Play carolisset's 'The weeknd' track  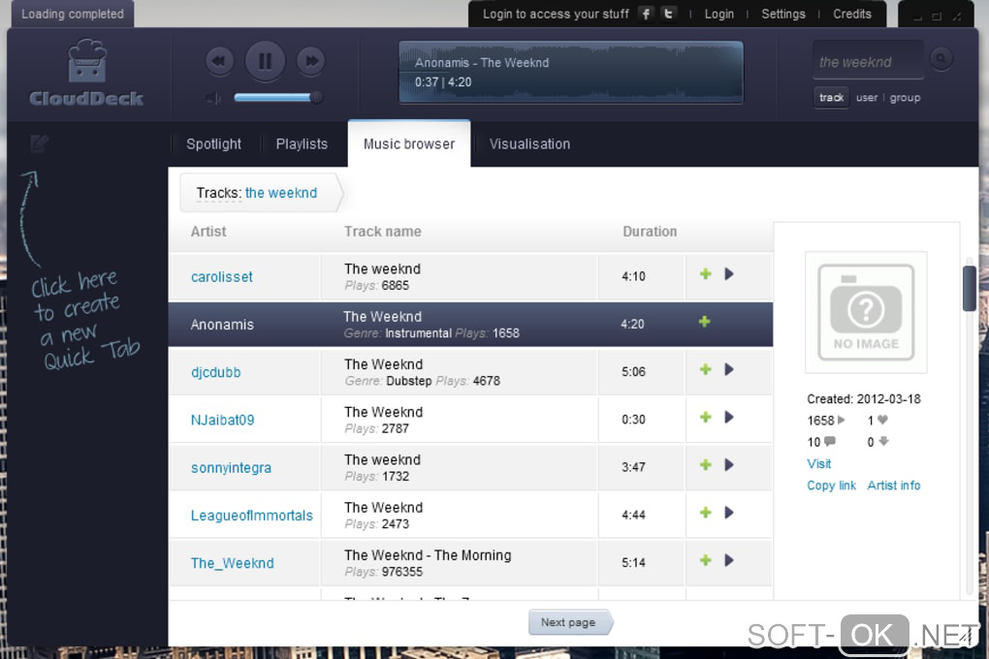pyautogui.click(x=729, y=273)
